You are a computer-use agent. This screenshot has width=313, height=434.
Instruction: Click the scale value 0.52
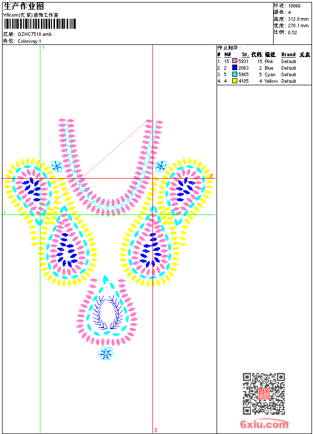point(292,32)
